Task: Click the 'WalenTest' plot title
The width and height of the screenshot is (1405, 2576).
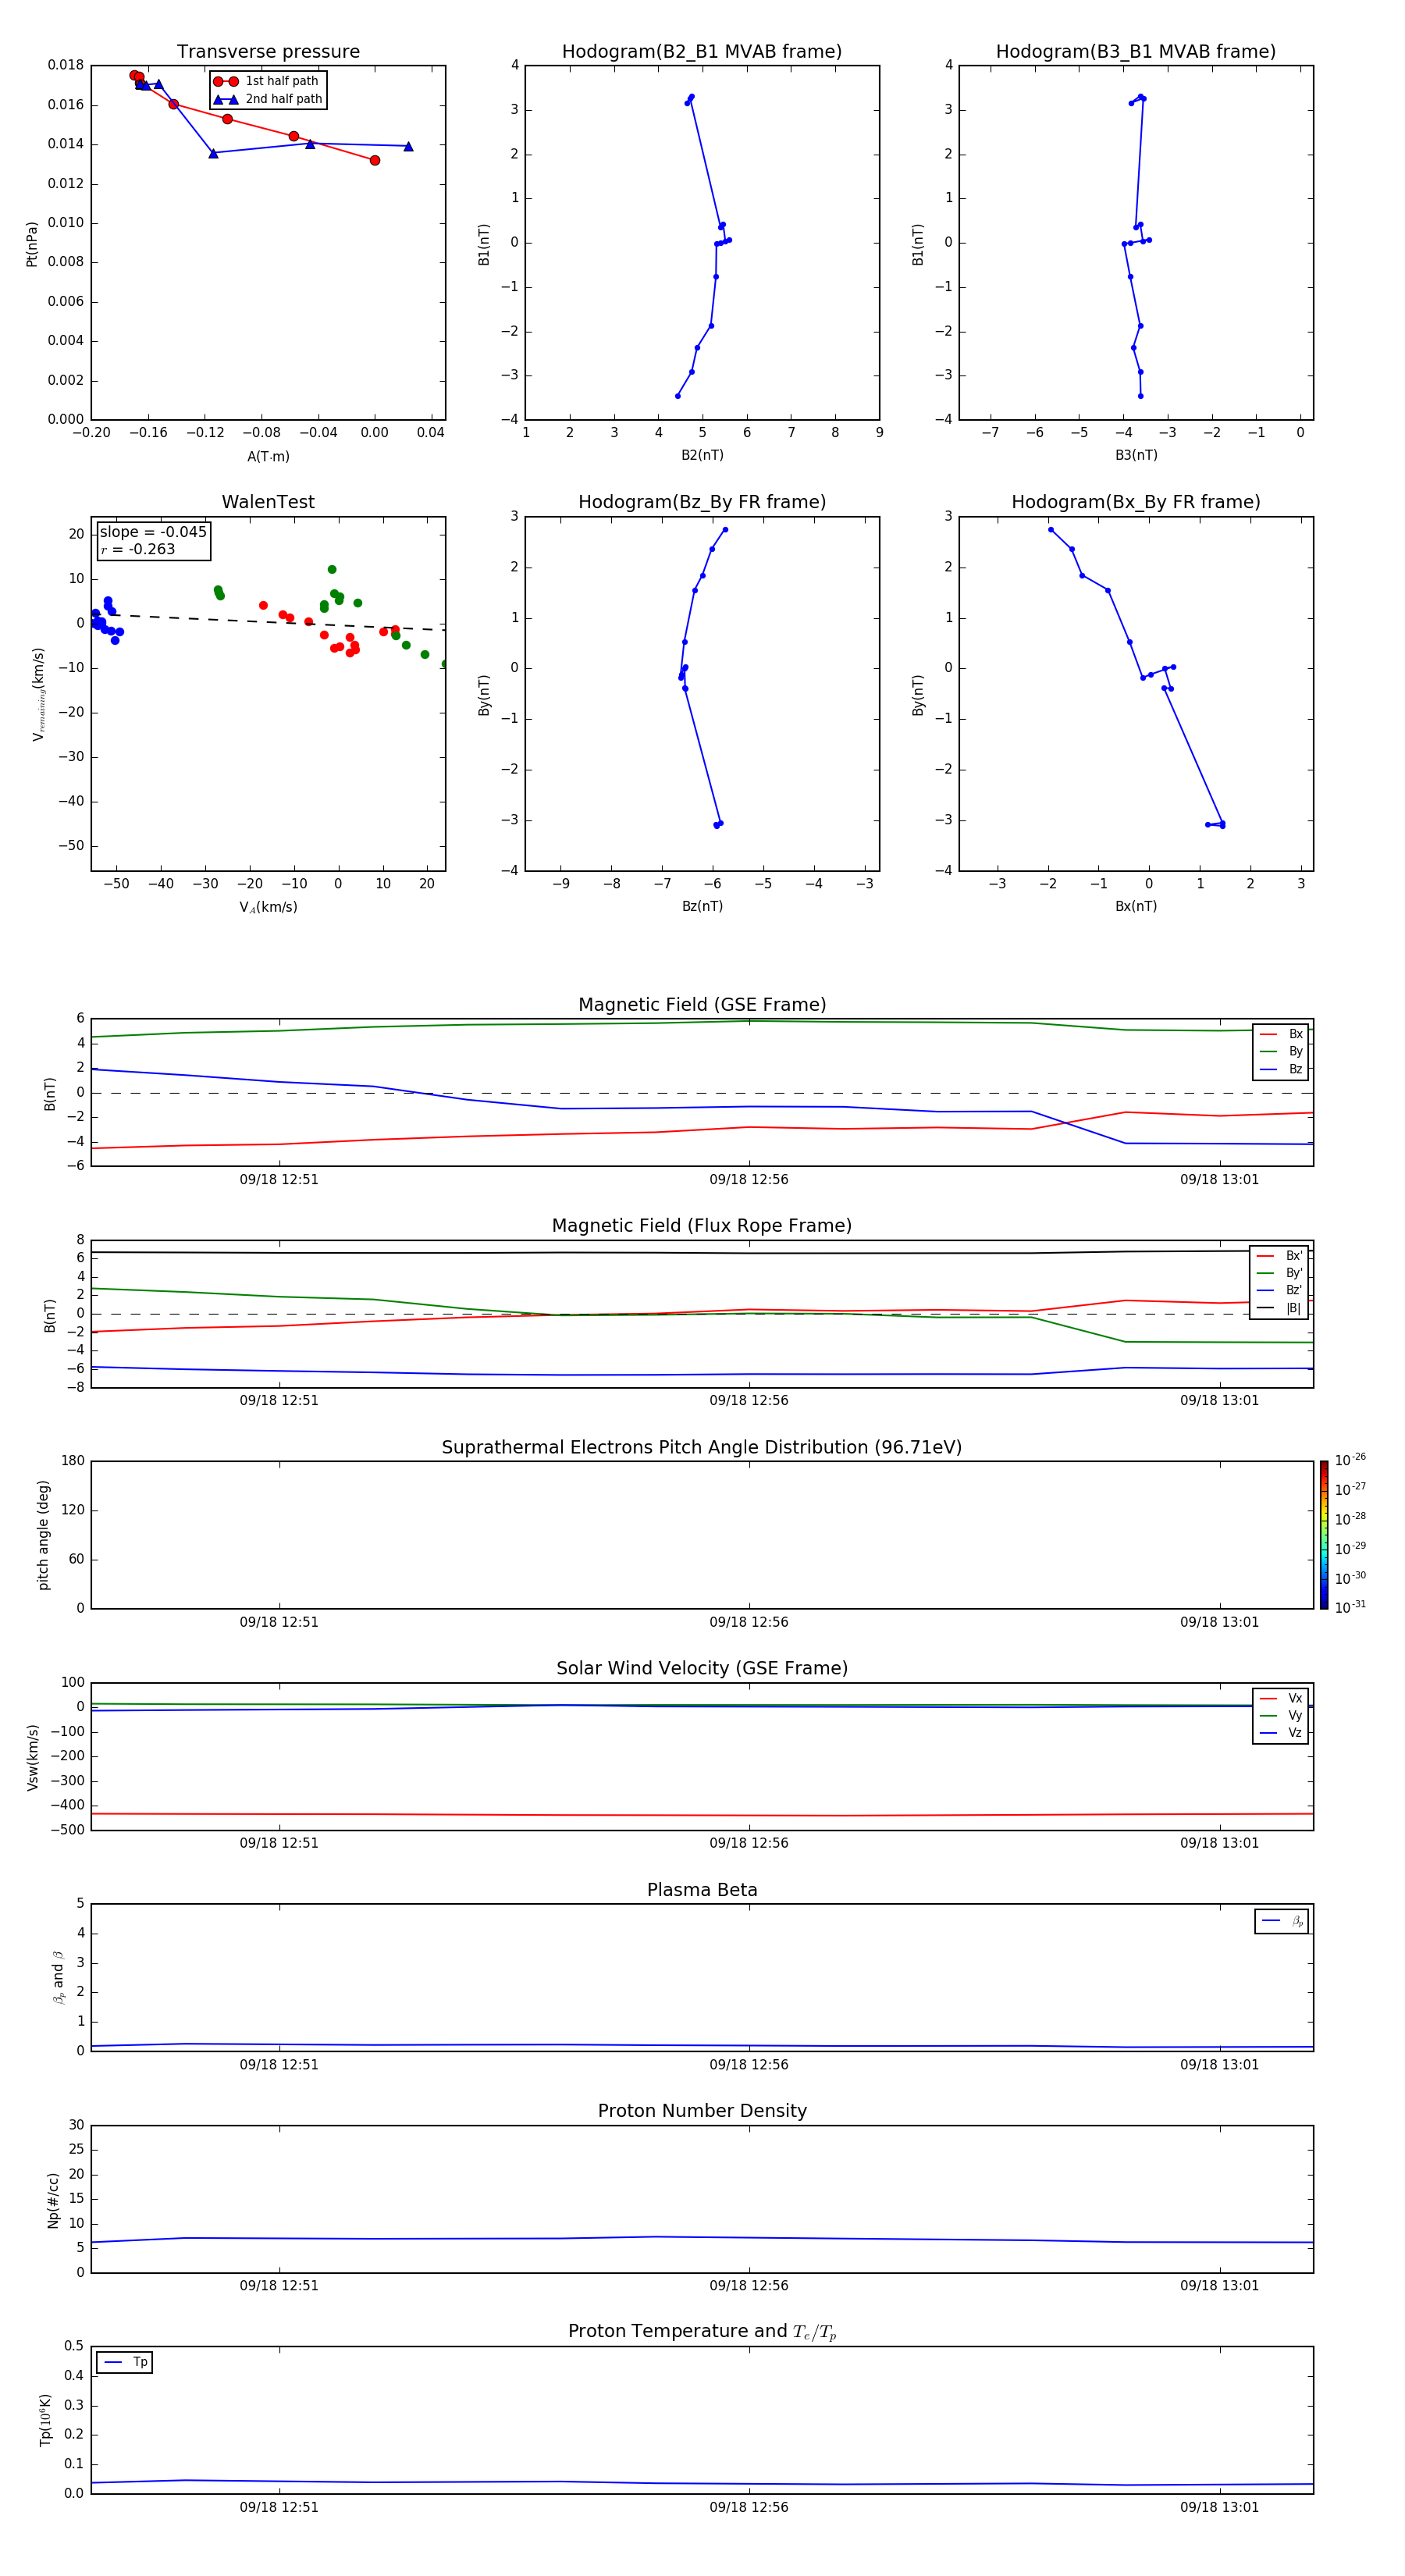Action: click(268, 502)
